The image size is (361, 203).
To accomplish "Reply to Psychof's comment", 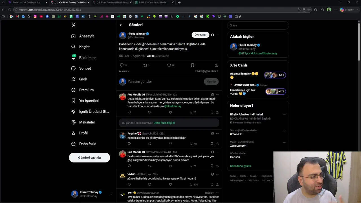I will click(x=129, y=144).
